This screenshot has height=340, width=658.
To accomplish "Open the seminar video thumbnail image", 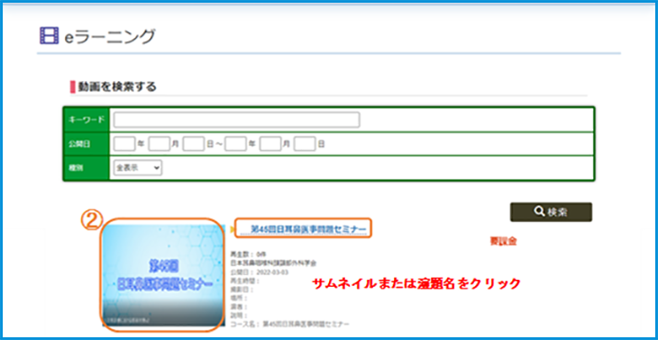I will (x=163, y=275).
